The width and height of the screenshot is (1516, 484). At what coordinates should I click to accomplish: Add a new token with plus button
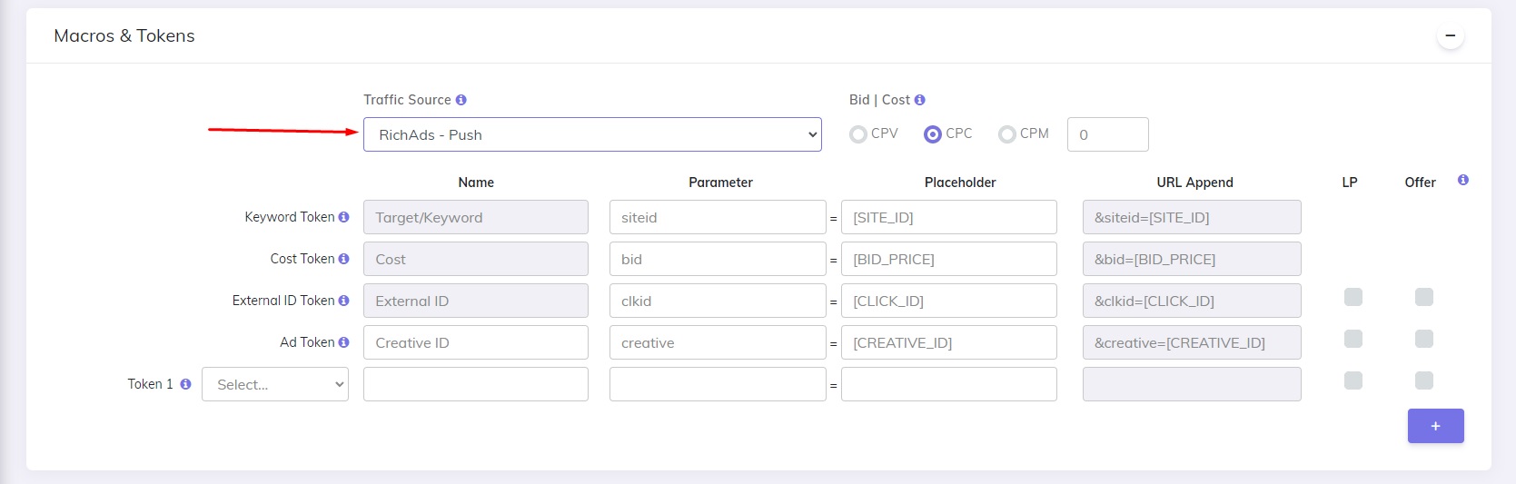pyautogui.click(x=1436, y=426)
